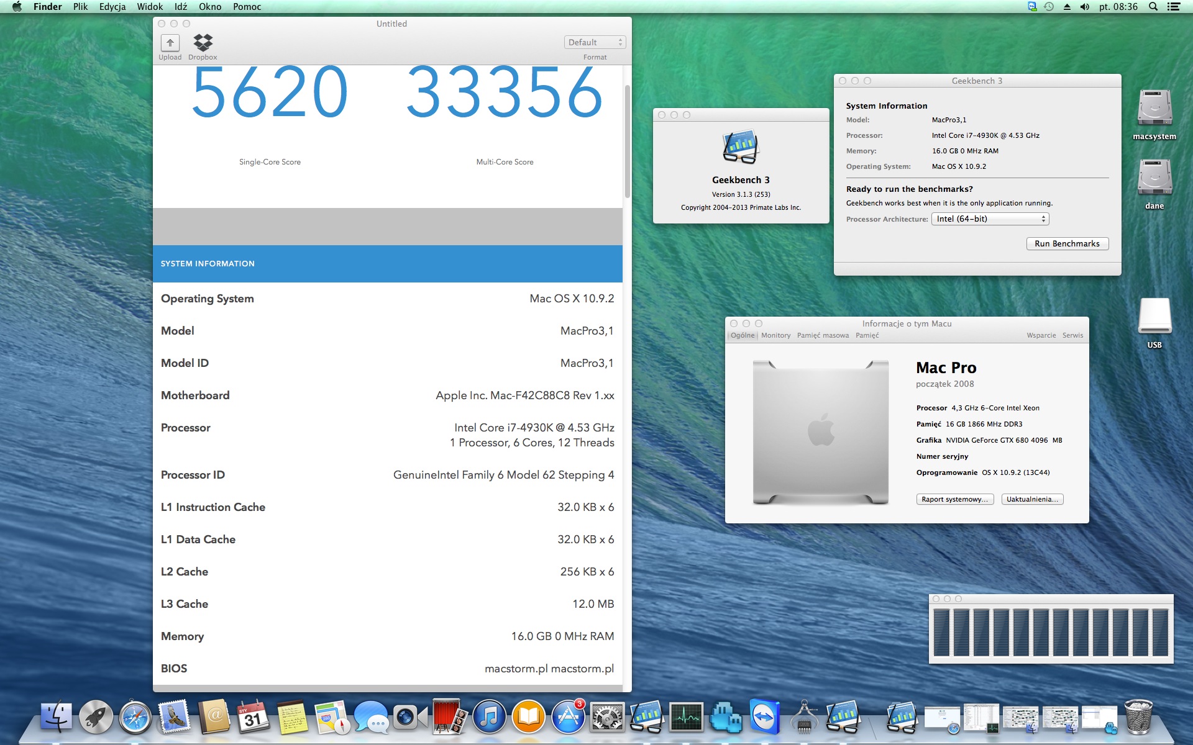Open the Mail stamp icon in the Dock
1193x745 pixels.
coord(175,716)
